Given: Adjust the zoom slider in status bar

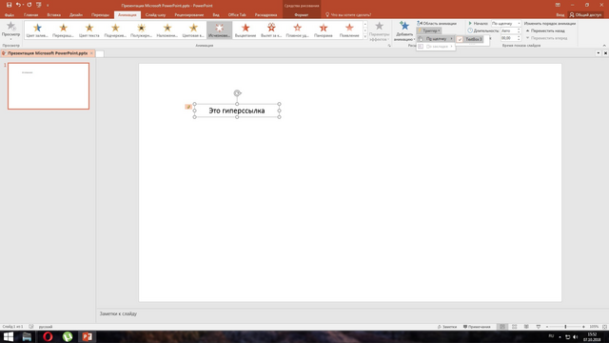Looking at the screenshot, I should [565, 327].
